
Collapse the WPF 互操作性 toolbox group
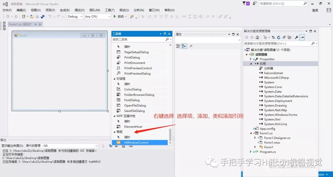(x=115, y=116)
